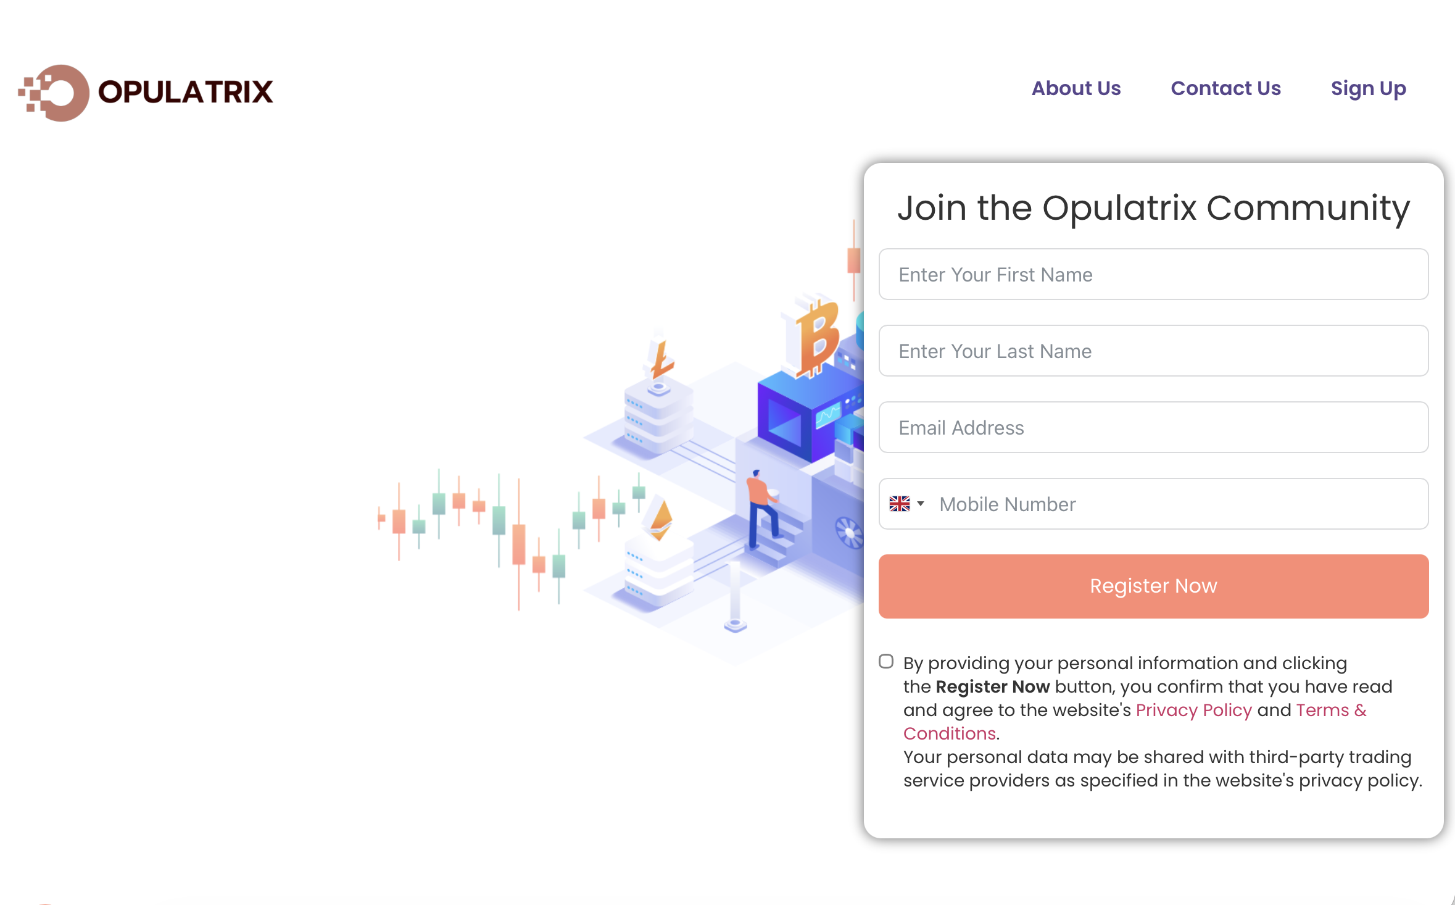Image resolution: width=1455 pixels, height=905 pixels.
Task: Tick the agree to terms checkbox
Action: tap(886, 662)
